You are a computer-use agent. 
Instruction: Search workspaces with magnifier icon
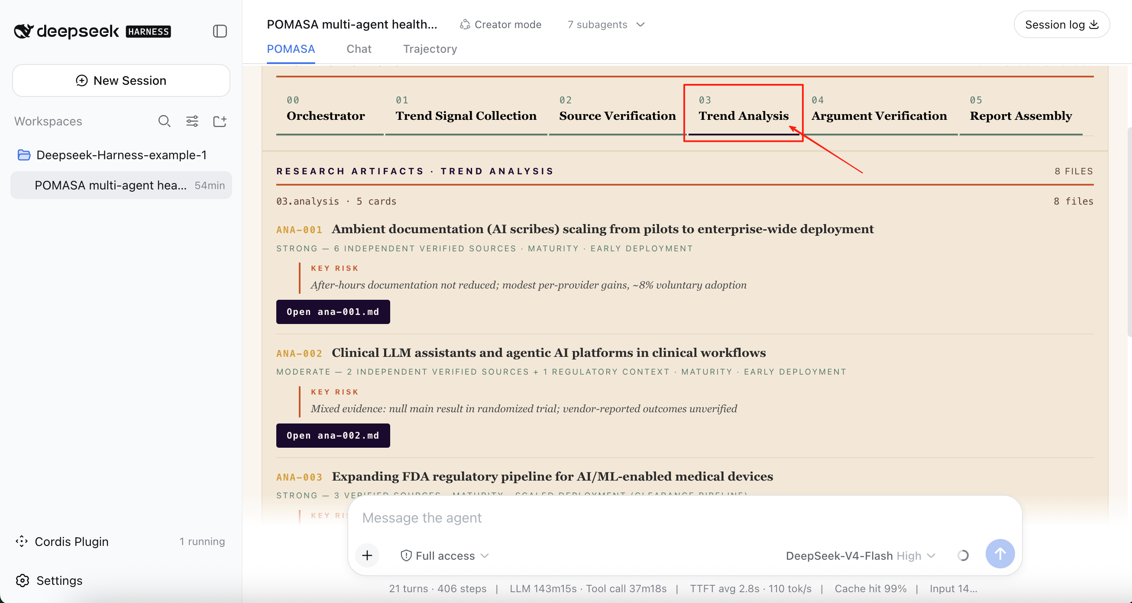coord(165,121)
